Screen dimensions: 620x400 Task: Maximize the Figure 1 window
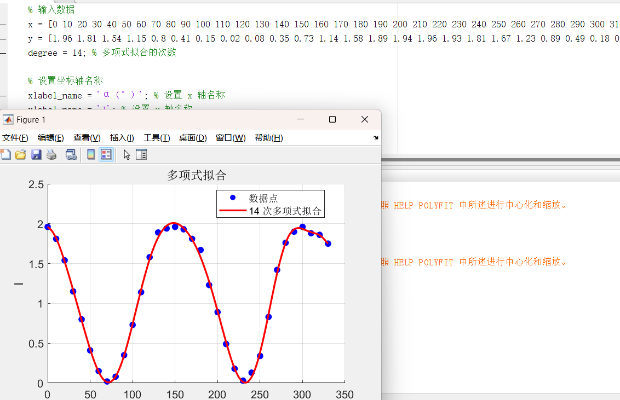[x=332, y=119]
